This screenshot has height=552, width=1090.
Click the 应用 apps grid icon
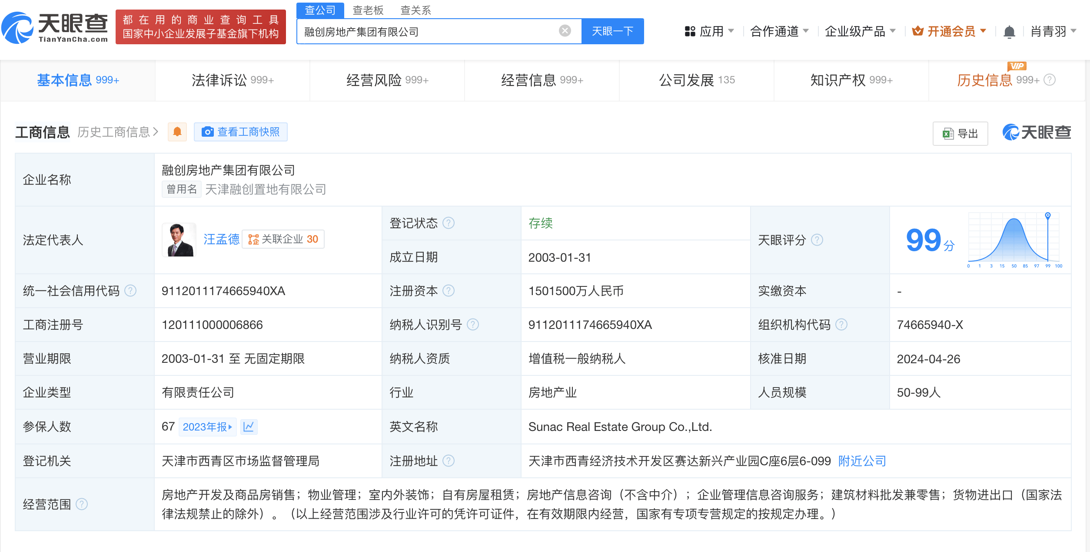[x=690, y=31]
